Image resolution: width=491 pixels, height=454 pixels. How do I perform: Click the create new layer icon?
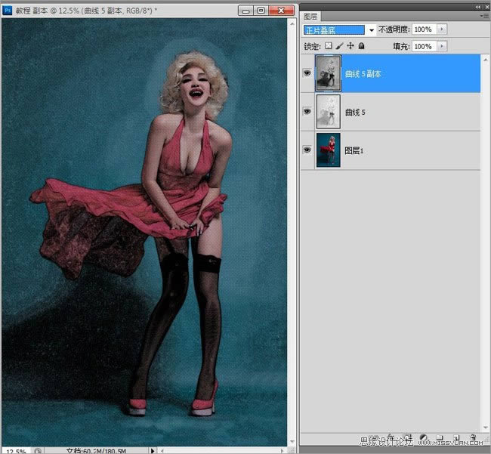coord(455,437)
